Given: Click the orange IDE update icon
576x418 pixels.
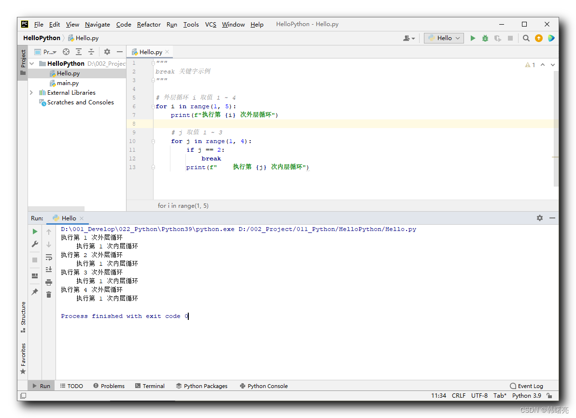Looking at the screenshot, I should (538, 38).
